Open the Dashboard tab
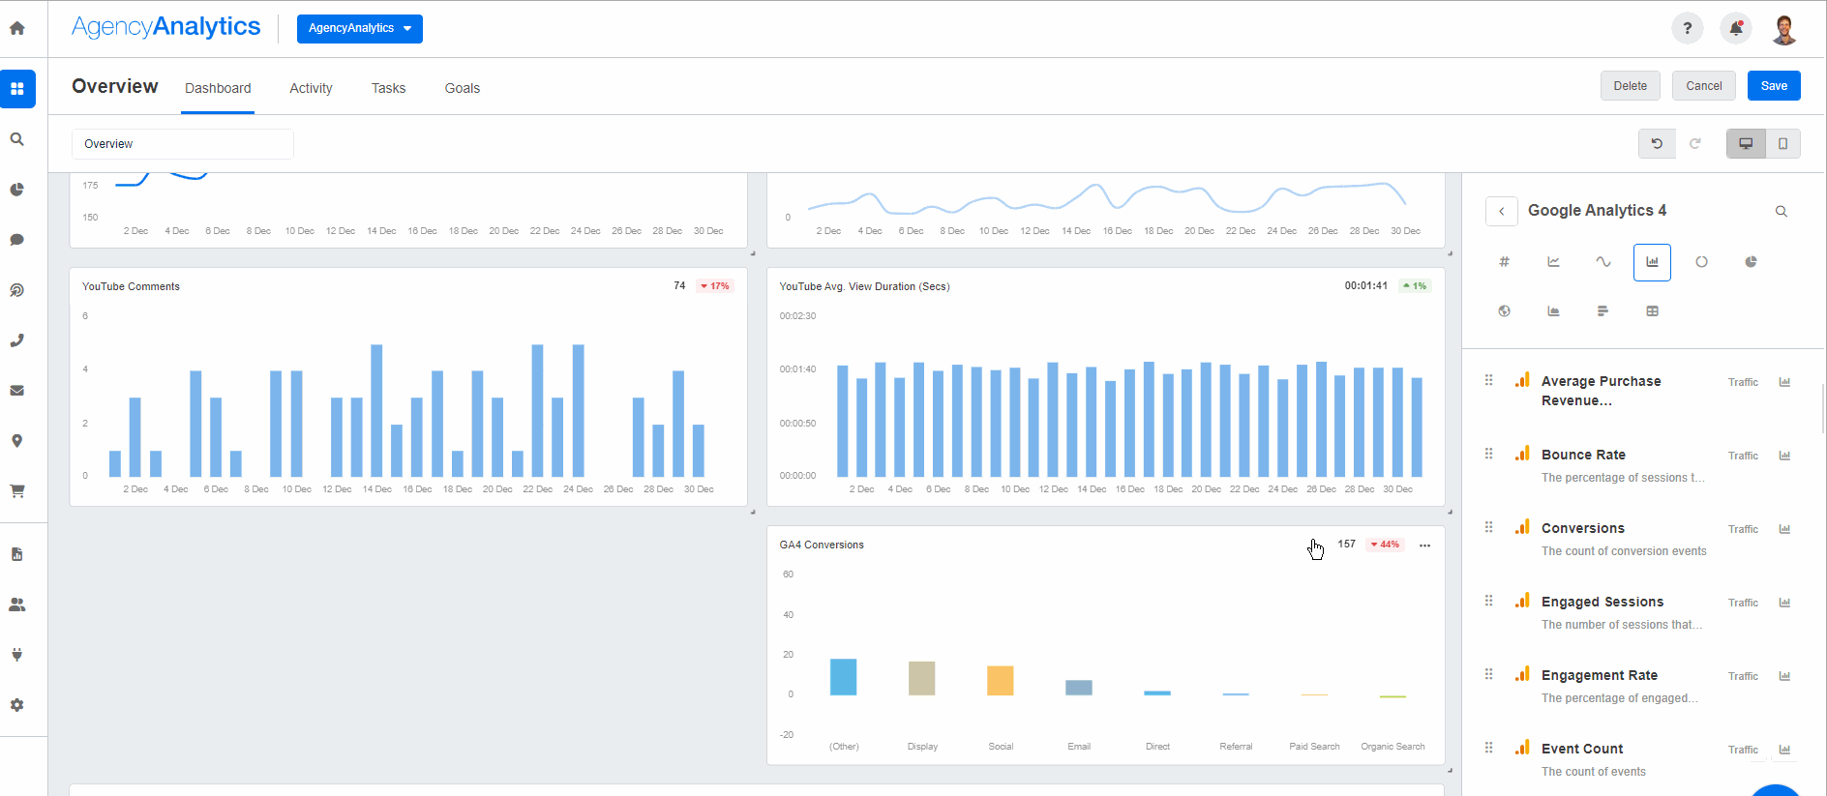 tap(218, 88)
